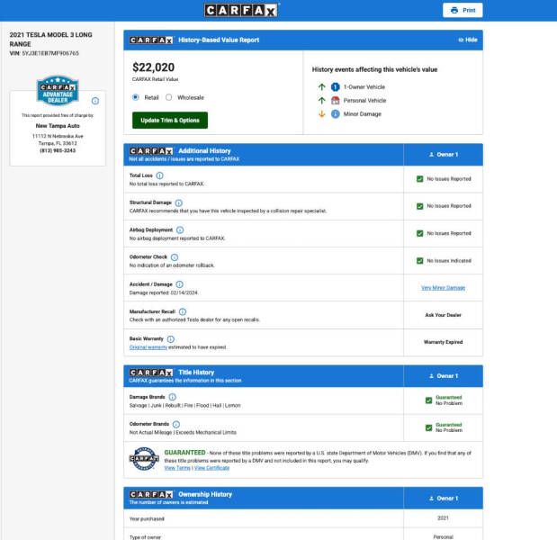Click Ask Your Dealer text

443,315
